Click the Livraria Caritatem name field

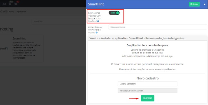click(x=147, y=84)
